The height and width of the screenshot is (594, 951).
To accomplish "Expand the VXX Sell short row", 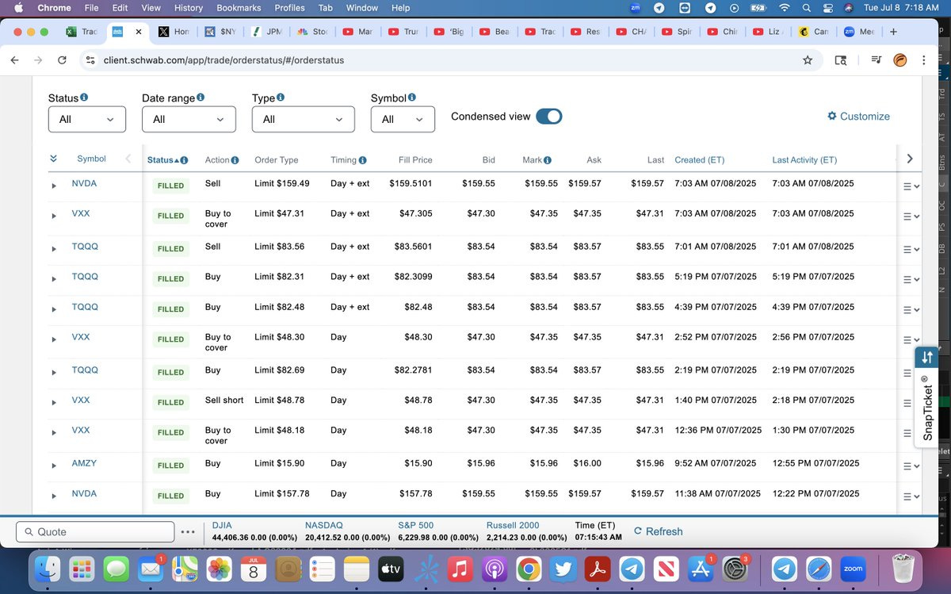I will point(54,402).
